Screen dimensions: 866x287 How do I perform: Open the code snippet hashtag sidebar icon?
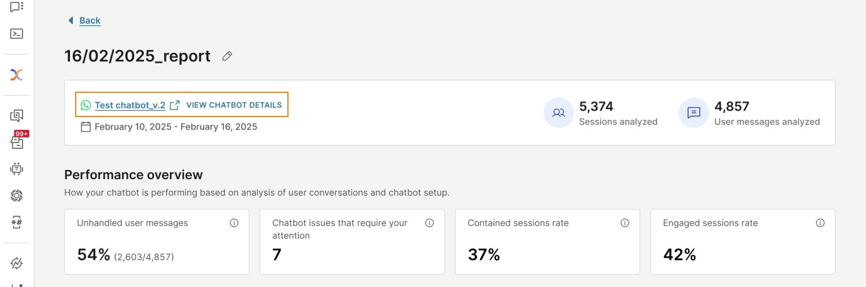17,222
